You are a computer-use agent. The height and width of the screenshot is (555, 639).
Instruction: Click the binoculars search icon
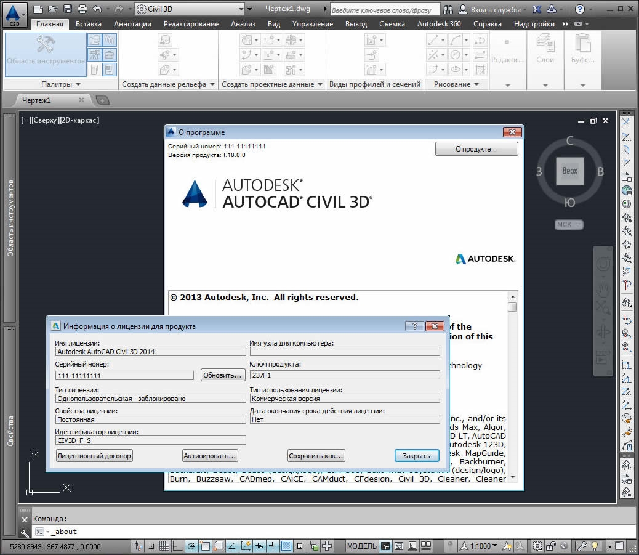coord(448,9)
